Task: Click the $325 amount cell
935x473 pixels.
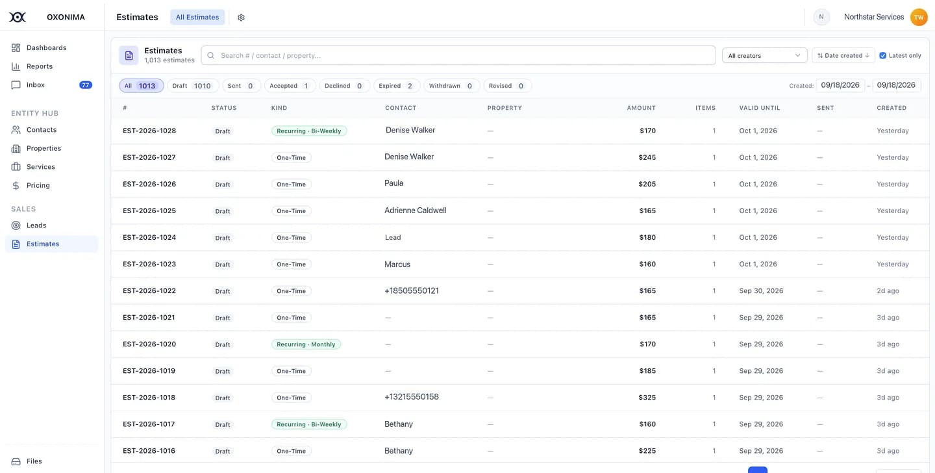Action: [647, 398]
